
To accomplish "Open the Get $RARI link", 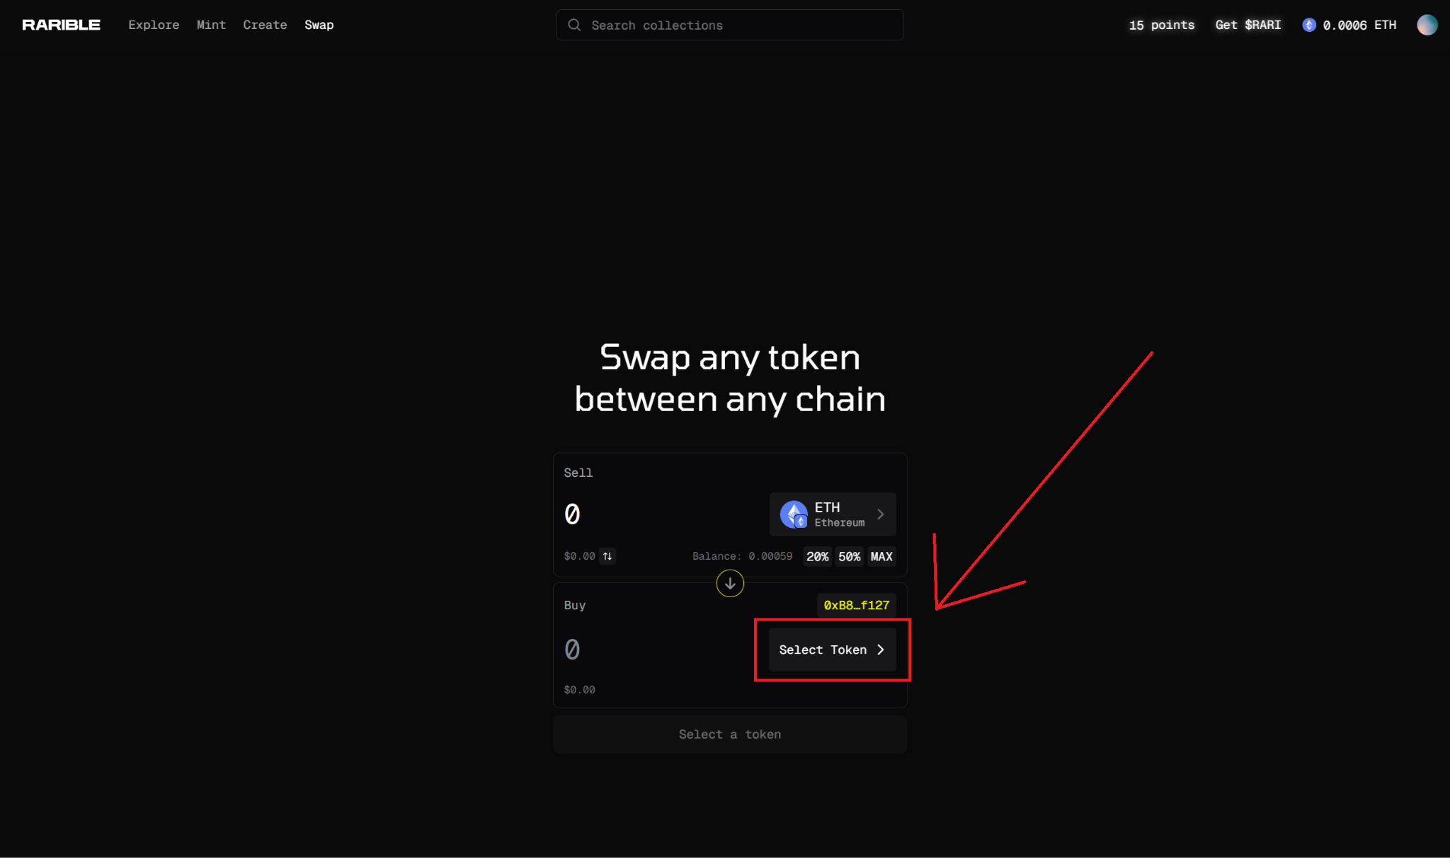I will click(x=1248, y=25).
